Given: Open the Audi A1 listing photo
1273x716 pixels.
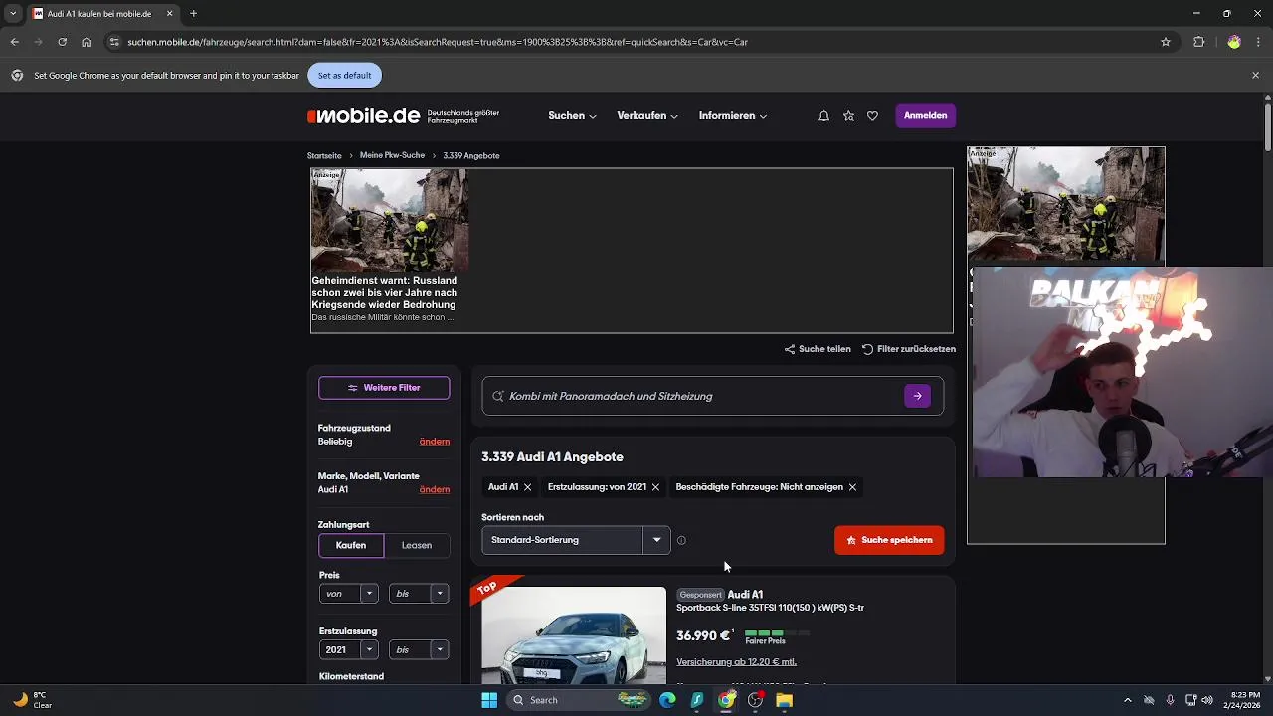Looking at the screenshot, I should (574, 635).
